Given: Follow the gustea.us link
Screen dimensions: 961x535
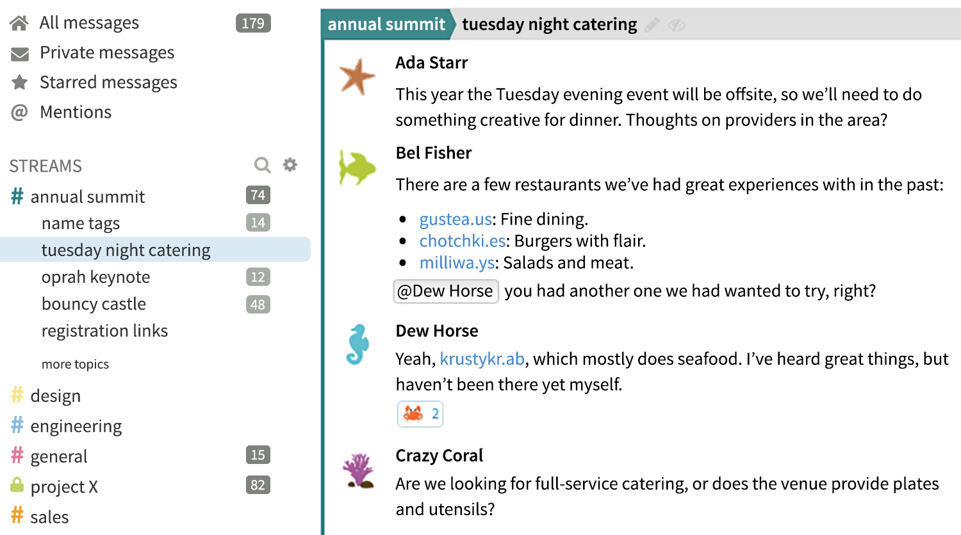Looking at the screenshot, I should 455,219.
